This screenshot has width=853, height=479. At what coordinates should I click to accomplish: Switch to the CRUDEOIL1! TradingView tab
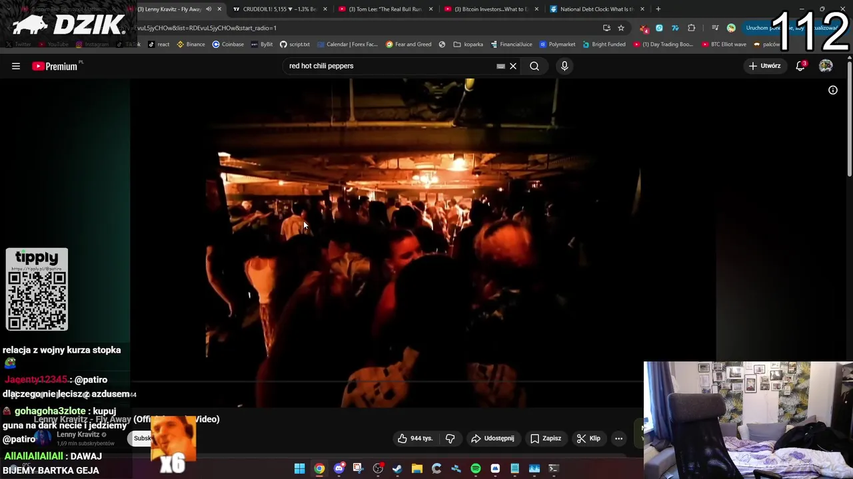click(x=279, y=9)
